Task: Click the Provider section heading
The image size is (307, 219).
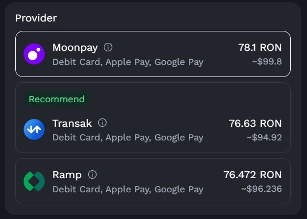Action: [x=36, y=18]
